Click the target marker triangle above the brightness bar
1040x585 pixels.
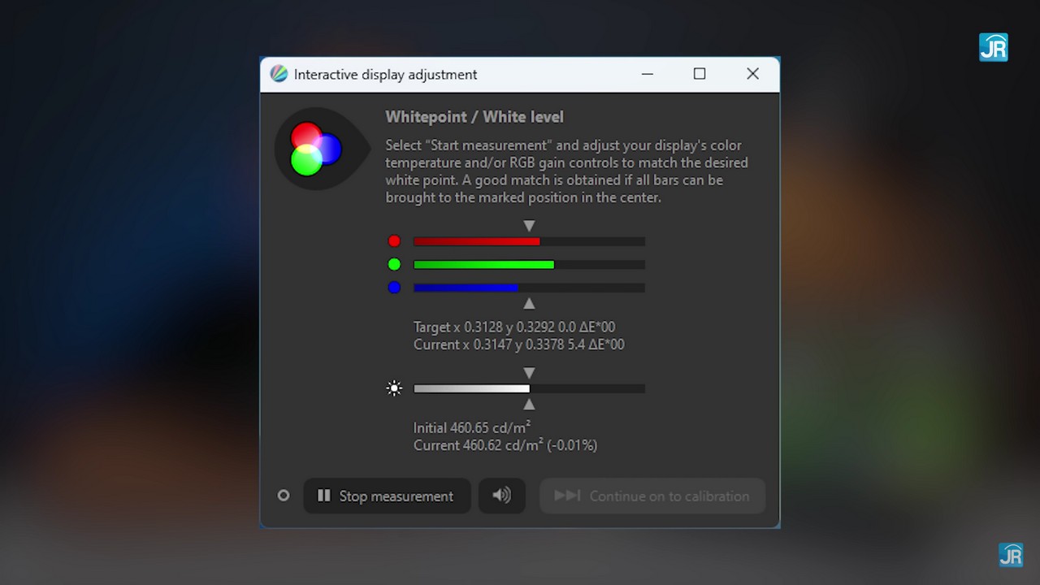(529, 373)
